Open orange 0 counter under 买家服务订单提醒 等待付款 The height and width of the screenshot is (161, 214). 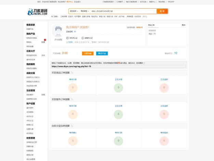pyautogui.click(x=73, y=114)
